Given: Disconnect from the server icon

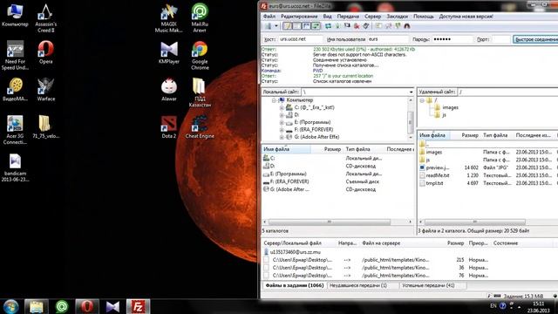Looking at the screenshot, I should [357, 26].
